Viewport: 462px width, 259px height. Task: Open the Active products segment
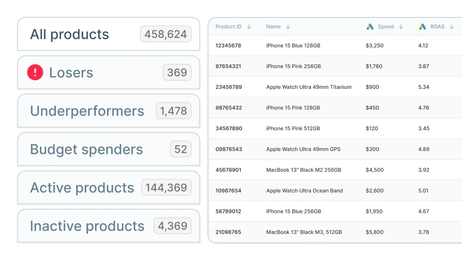tap(109, 187)
